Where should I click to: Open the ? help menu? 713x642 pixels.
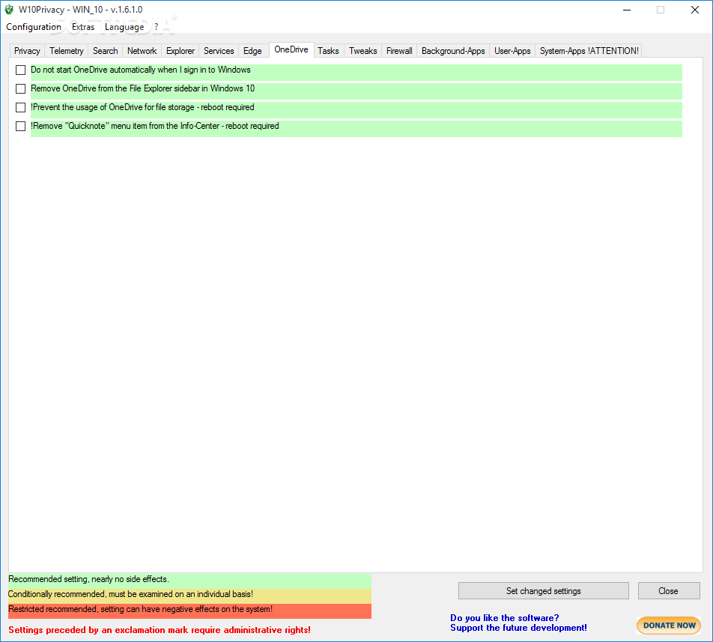(x=156, y=27)
